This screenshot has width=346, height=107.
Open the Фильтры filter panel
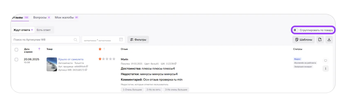[x=138, y=40]
